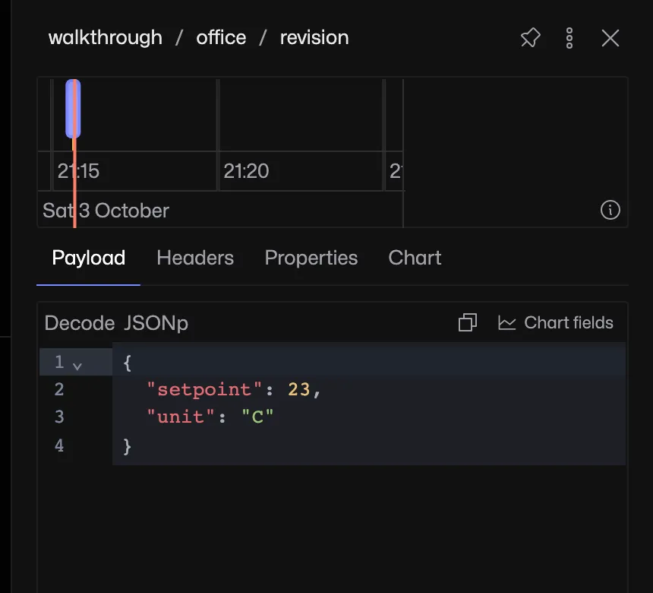Click the Sat 3 October date label
Image resolution: width=653 pixels, height=593 pixels.
(x=106, y=210)
